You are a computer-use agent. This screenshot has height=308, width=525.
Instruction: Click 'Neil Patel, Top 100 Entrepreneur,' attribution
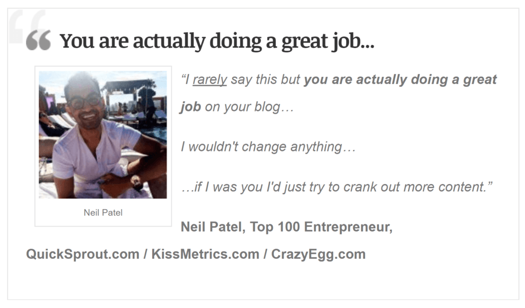pos(287,227)
